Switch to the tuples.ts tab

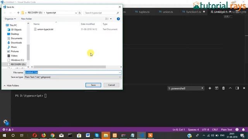(142, 12)
